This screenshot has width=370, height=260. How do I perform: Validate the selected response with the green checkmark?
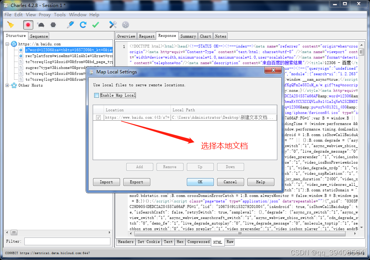coord(96,25)
